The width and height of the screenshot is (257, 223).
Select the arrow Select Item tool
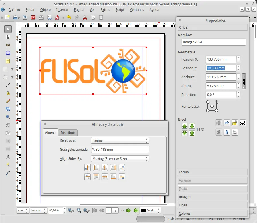8,29
